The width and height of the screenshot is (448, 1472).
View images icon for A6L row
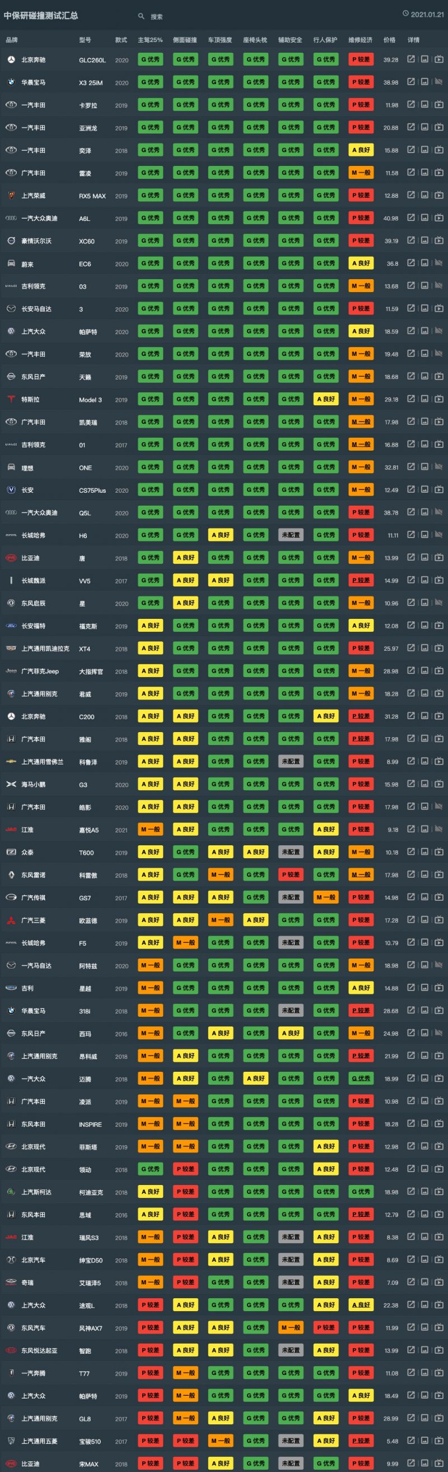(x=424, y=218)
